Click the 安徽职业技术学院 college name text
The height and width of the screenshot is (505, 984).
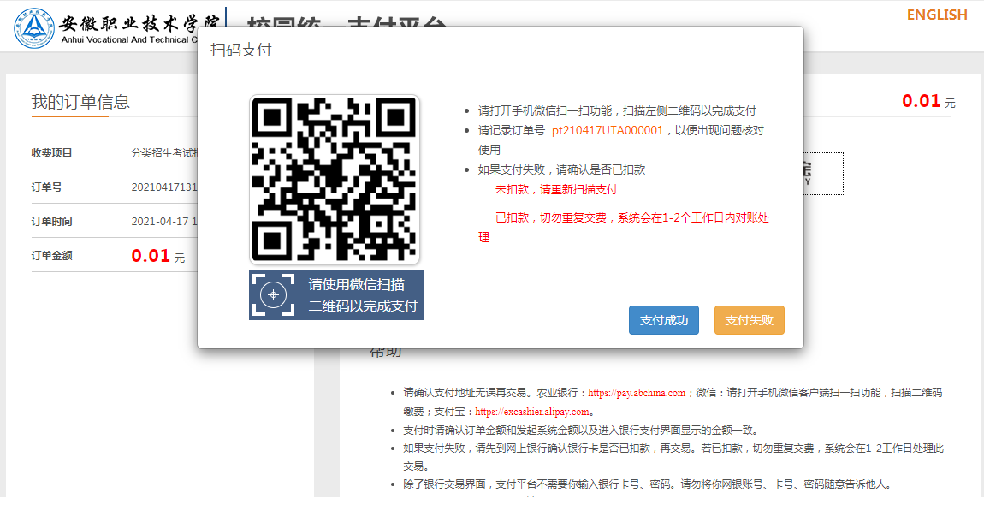[x=139, y=23]
